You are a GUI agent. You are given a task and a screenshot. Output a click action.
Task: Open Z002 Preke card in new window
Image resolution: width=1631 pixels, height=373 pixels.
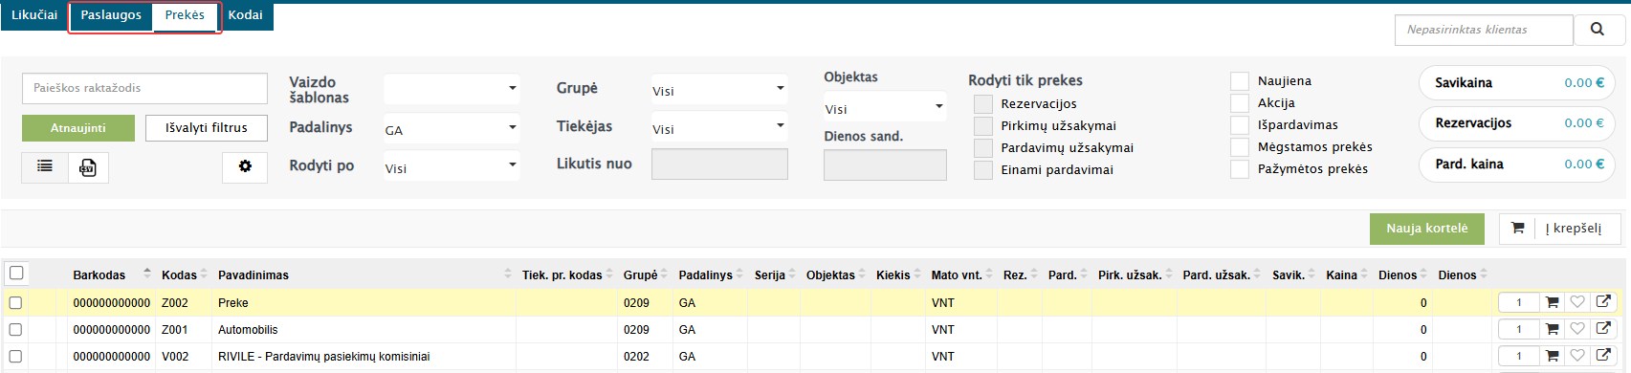[1603, 302]
